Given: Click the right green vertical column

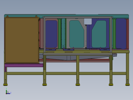Looking at the screenshot, I should pos(114,34).
